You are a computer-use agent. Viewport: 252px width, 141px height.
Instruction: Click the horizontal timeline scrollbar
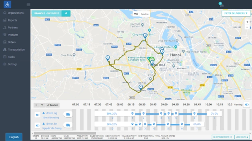click(65, 133)
